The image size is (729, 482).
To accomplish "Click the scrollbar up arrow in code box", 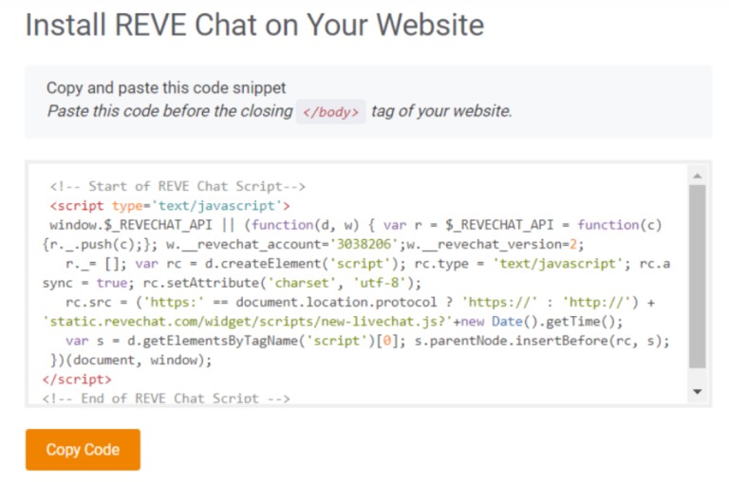I will [697, 176].
